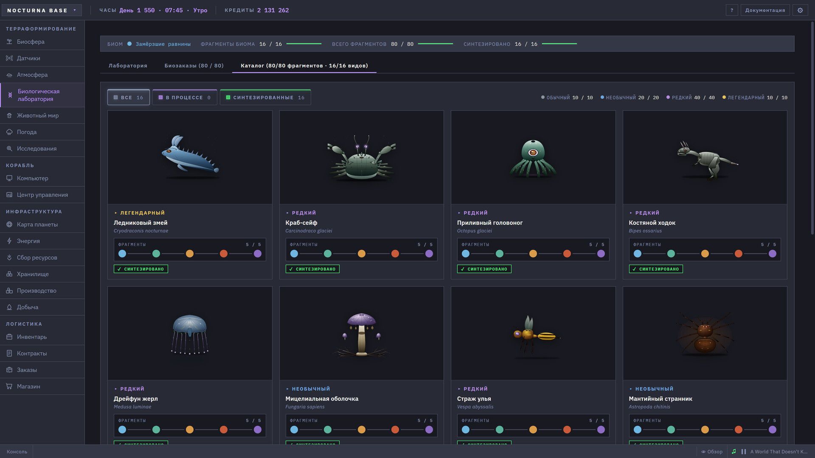Open Сбор ресурсов section

(42, 257)
